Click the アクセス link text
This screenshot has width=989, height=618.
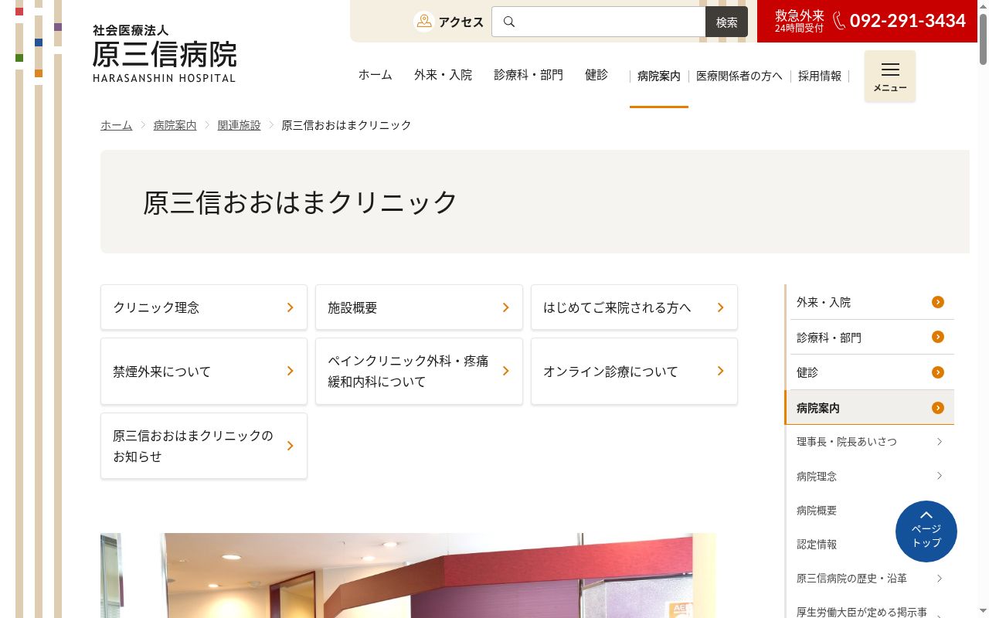(461, 22)
